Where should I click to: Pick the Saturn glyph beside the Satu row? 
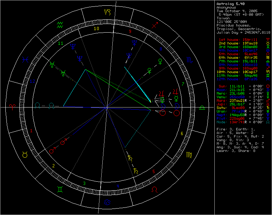pos(268,108)
